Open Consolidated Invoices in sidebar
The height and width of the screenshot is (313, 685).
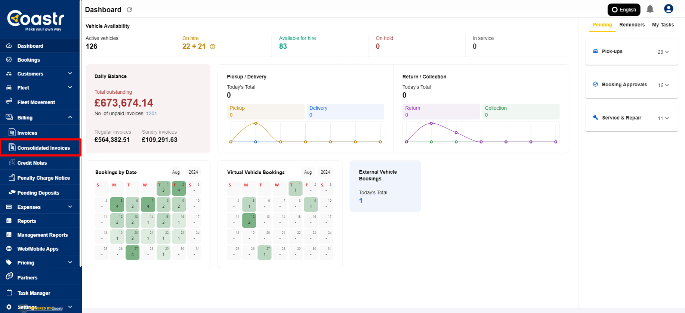43,148
